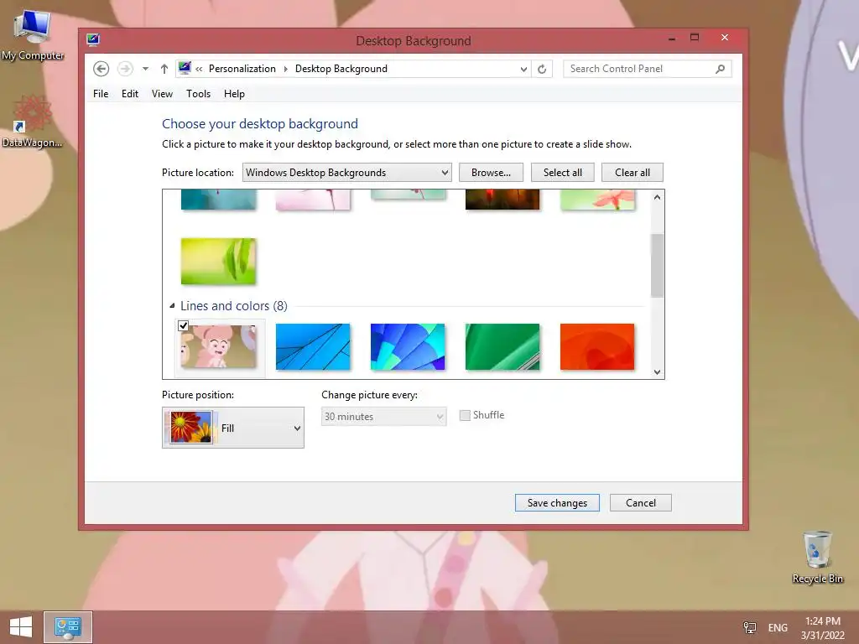Click the Browse... button

tap(491, 173)
